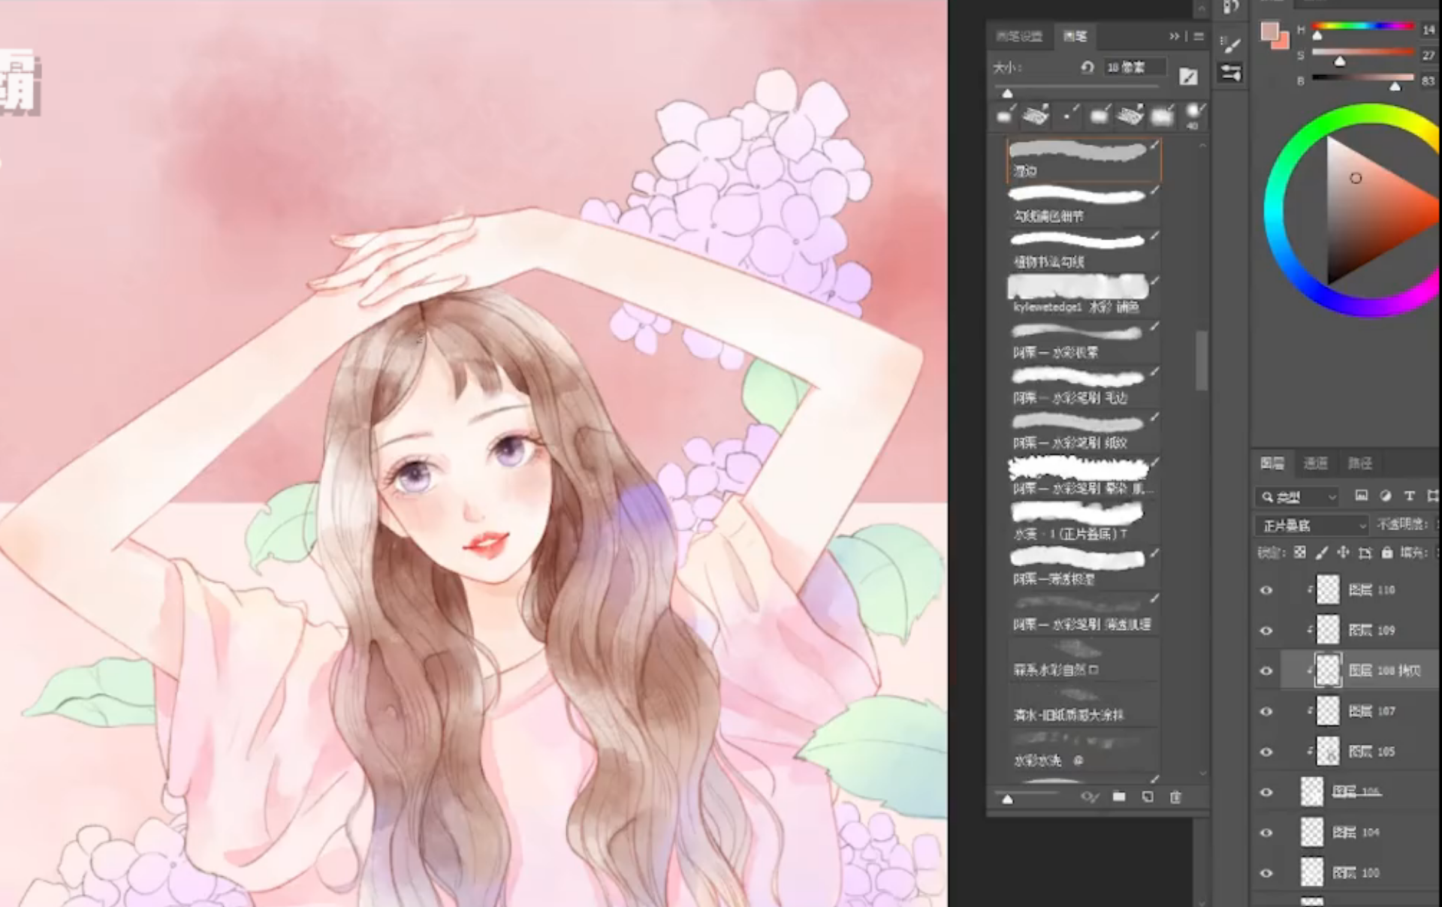The height and width of the screenshot is (907, 1442).
Task: Toggle visibility of layer 图层 107
Action: (x=1266, y=711)
